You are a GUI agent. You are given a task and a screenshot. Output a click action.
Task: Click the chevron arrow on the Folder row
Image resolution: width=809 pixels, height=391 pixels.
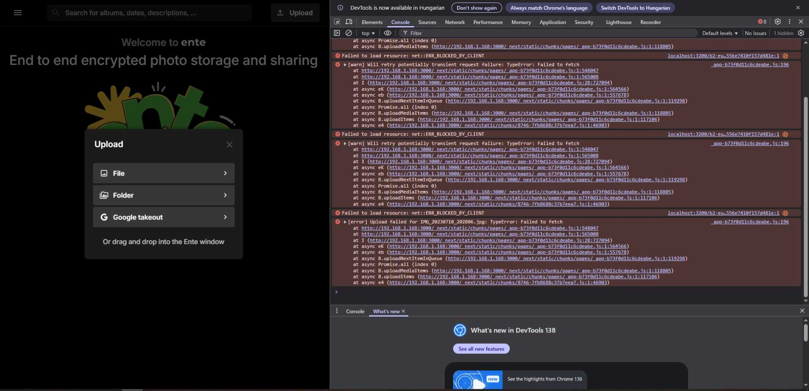225,195
